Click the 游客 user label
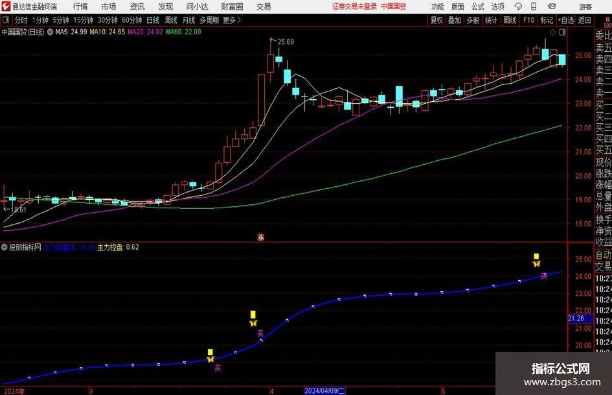The width and height of the screenshot is (612, 395). click(x=585, y=6)
